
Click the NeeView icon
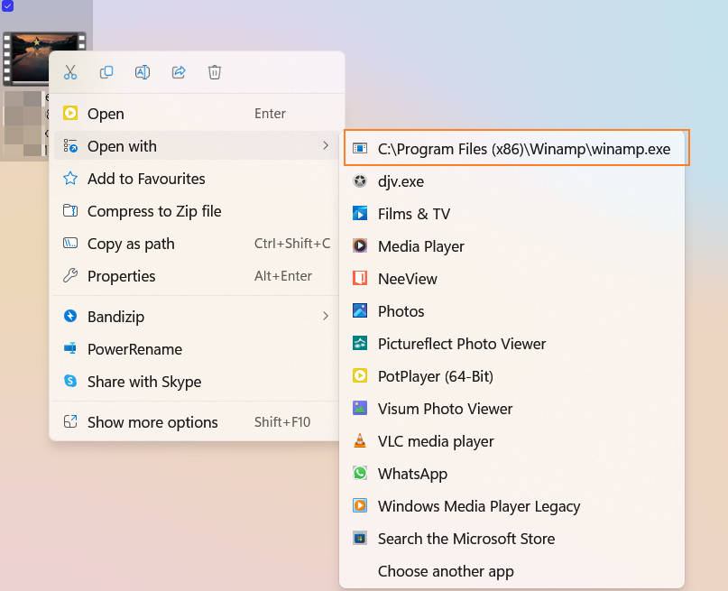pyautogui.click(x=360, y=278)
